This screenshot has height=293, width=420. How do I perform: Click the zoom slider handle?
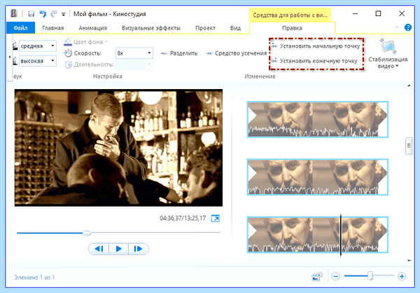click(370, 275)
